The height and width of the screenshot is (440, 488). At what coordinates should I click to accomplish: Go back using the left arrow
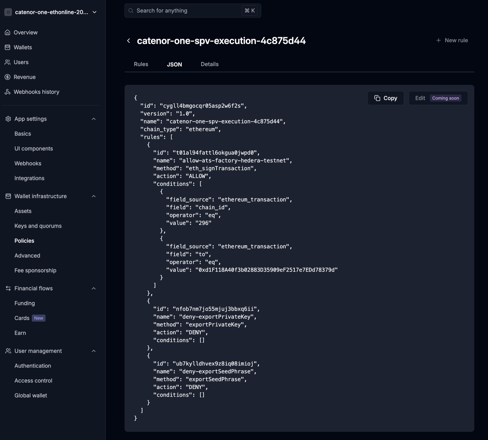(x=129, y=41)
